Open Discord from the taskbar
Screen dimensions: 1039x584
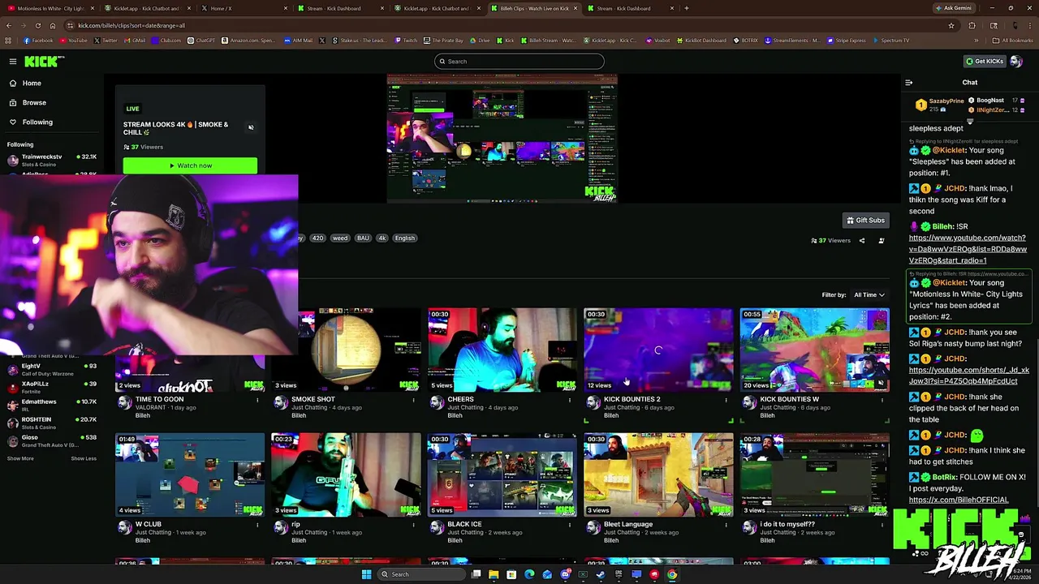(565, 574)
